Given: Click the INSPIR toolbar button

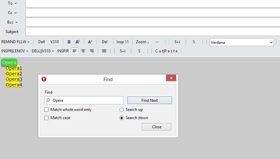Looking at the screenshot, I should point(63,51).
